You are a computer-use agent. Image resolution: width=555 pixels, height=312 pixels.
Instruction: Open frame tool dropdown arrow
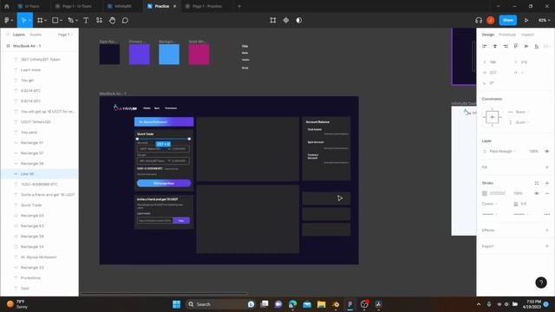click(x=46, y=21)
